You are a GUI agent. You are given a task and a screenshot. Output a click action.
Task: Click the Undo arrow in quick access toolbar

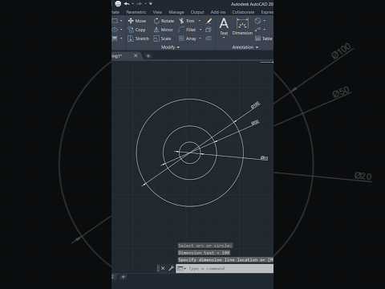pos(127,4)
